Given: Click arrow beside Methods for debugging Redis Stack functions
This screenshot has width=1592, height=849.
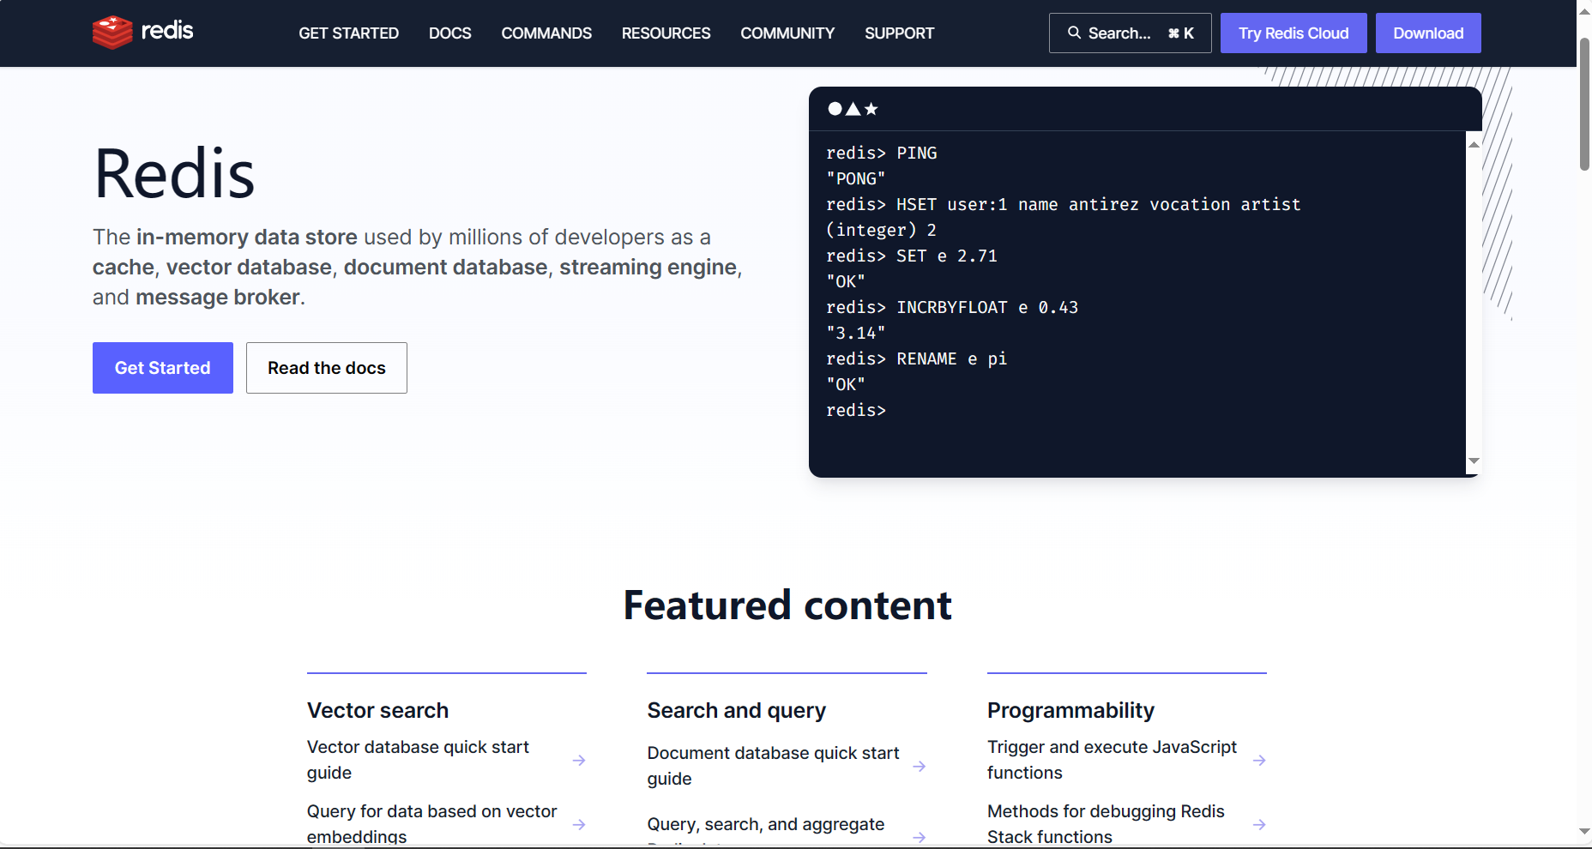Looking at the screenshot, I should click(x=1259, y=825).
